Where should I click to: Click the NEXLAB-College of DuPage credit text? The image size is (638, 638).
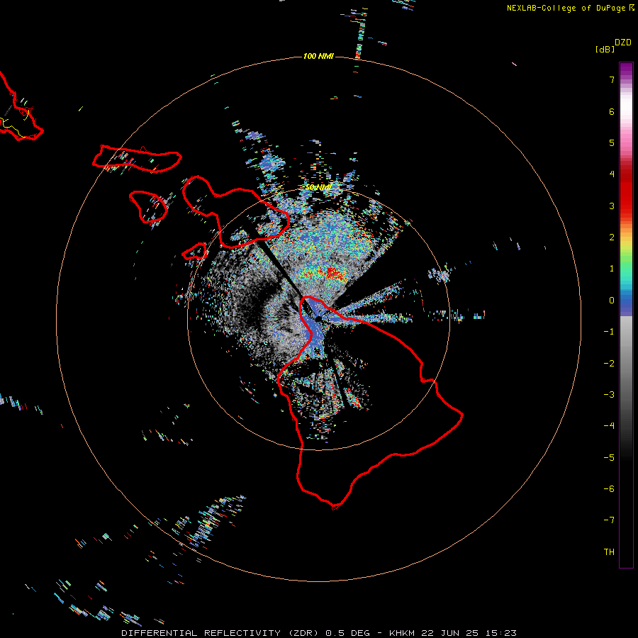[x=566, y=8]
